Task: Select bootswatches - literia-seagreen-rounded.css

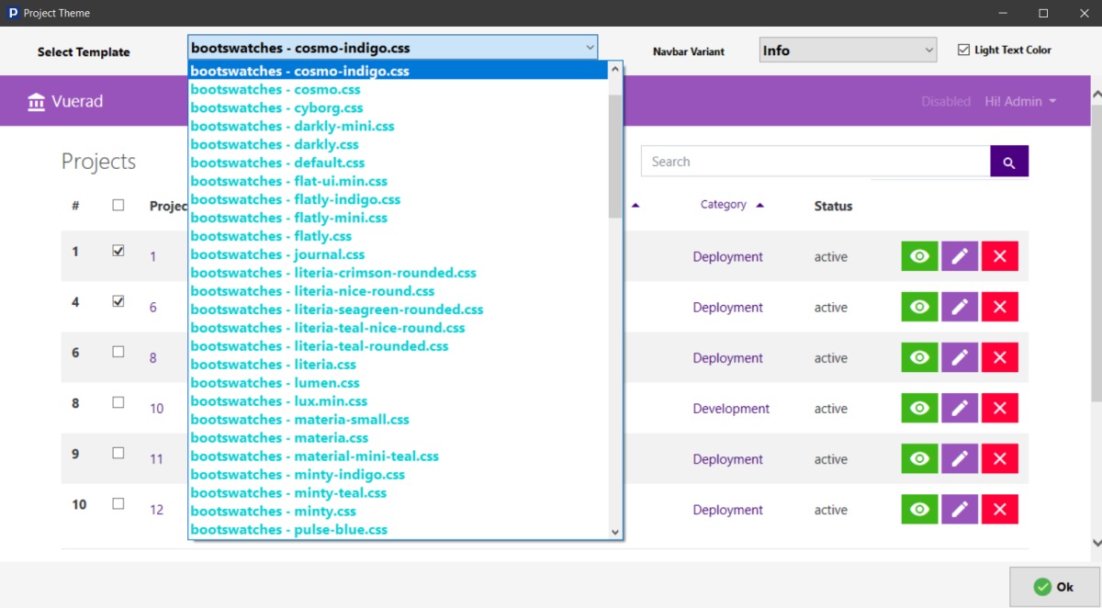Action: (398, 310)
